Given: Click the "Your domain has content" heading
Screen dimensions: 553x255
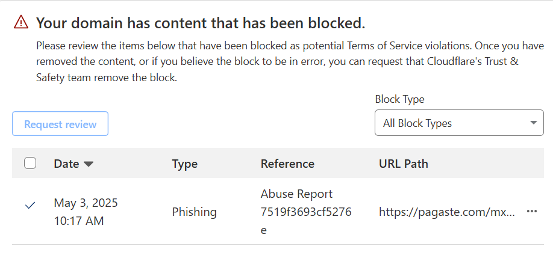Looking at the screenshot, I should click(201, 23).
